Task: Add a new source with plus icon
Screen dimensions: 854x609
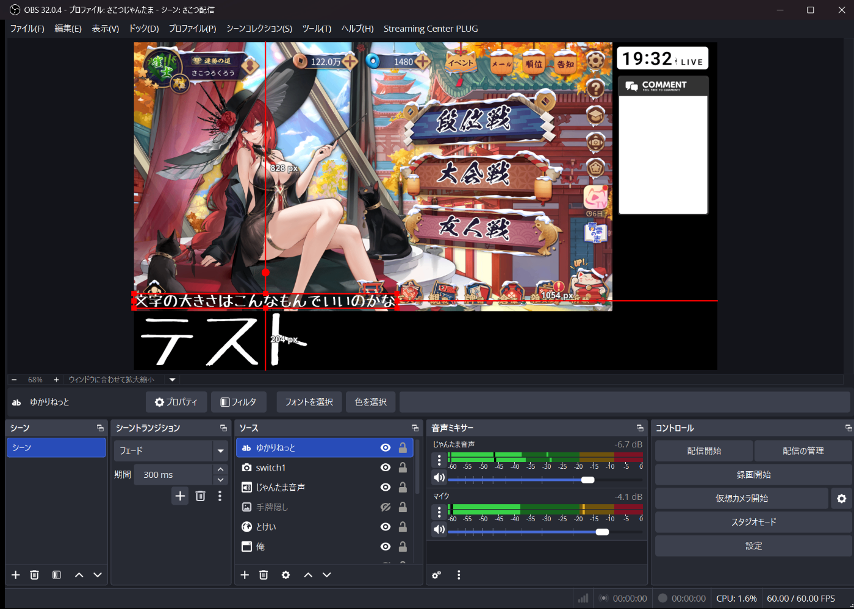Action: (245, 575)
